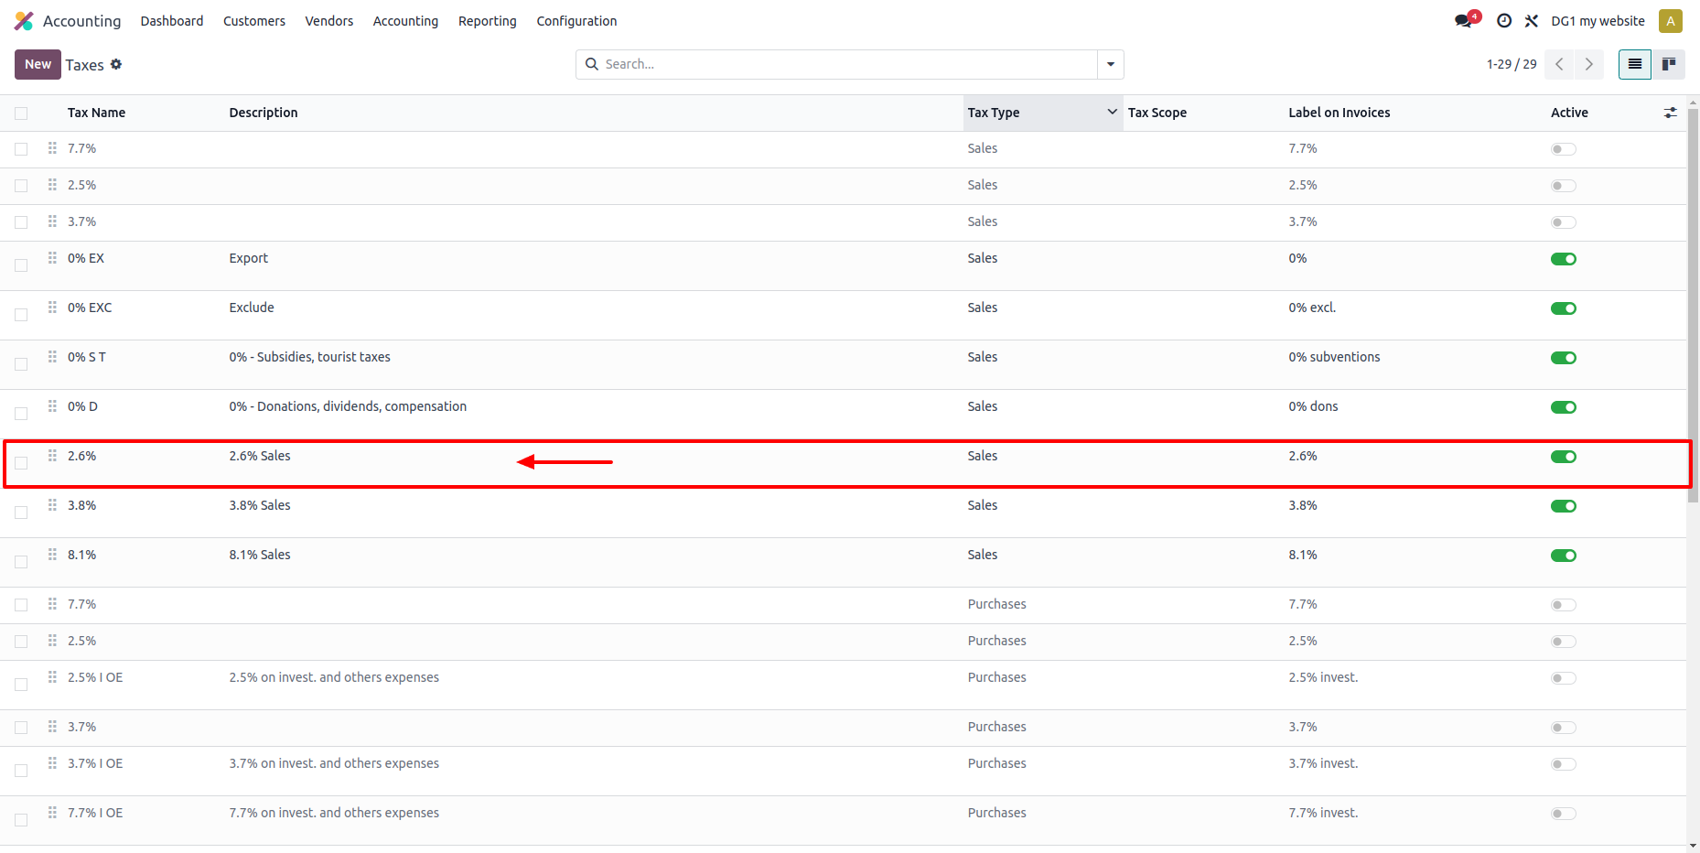Grab the drag handle of 0% EXC row
Image resolution: width=1700 pixels, height=853 pixels.
(52, 308)
